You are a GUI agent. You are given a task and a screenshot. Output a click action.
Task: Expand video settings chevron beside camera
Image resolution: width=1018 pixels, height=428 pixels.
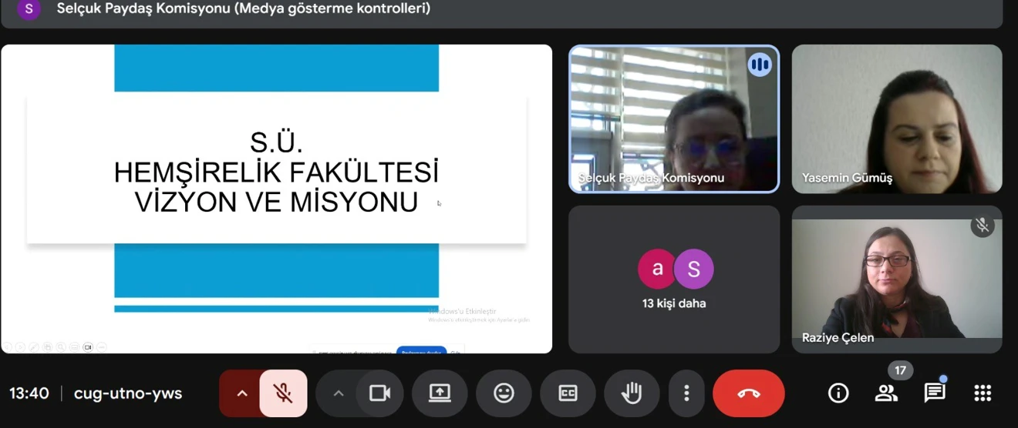(x=338, y=393)
